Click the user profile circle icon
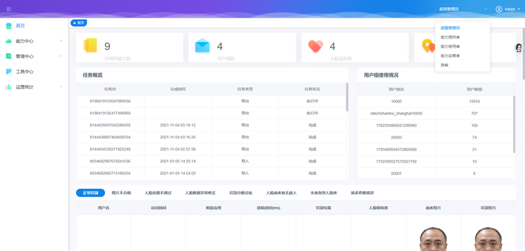This screenshot has height=251, width=525. pos(499,9)
